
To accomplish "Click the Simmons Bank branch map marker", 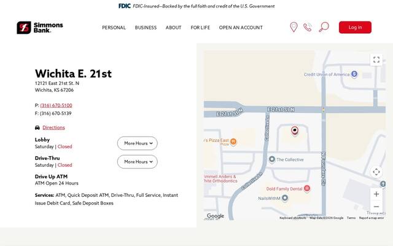I will [x=295, y=131].
